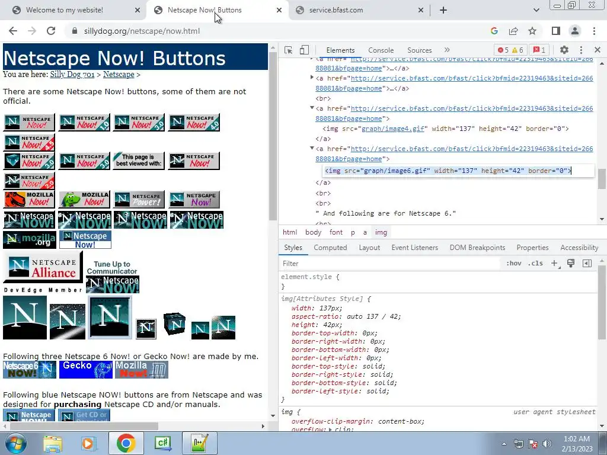The height and width of the screenshot is (455, 607).
Task: Reload the current page
Action: point(51,31)
